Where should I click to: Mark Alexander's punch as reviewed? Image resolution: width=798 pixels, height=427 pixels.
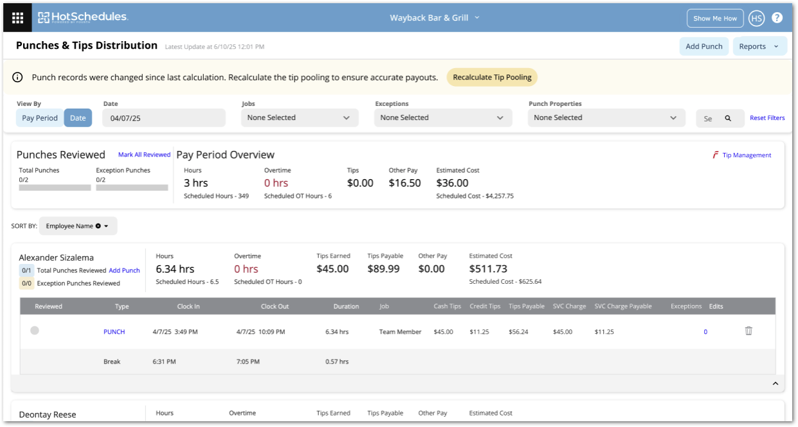click(x=35, y=331)
